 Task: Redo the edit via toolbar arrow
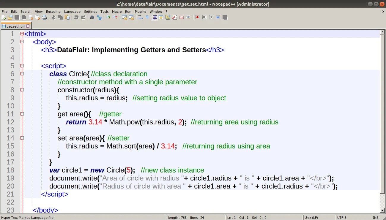pos(83,17)
